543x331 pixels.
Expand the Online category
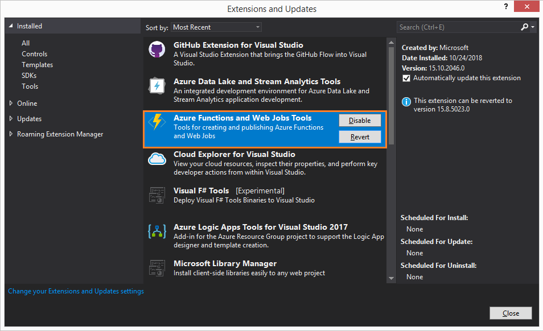tap(11, 103)
